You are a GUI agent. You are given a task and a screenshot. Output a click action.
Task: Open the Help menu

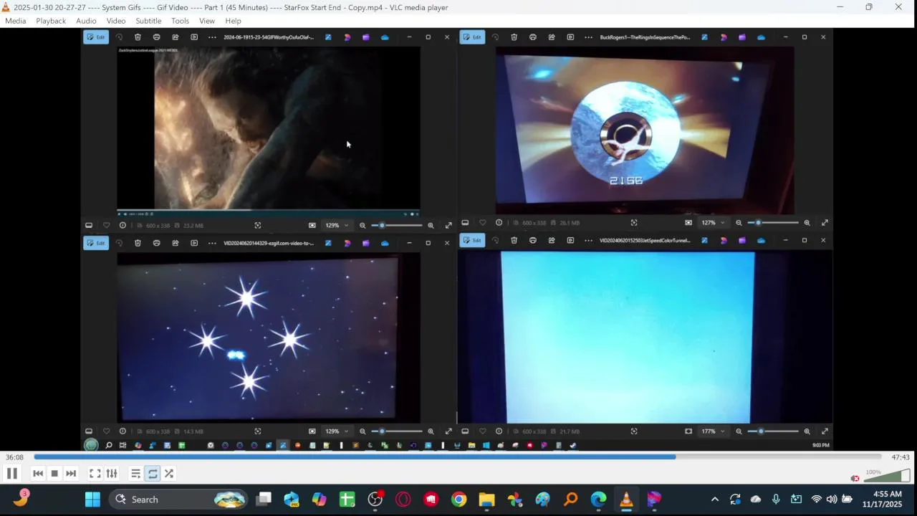(233, 21)
